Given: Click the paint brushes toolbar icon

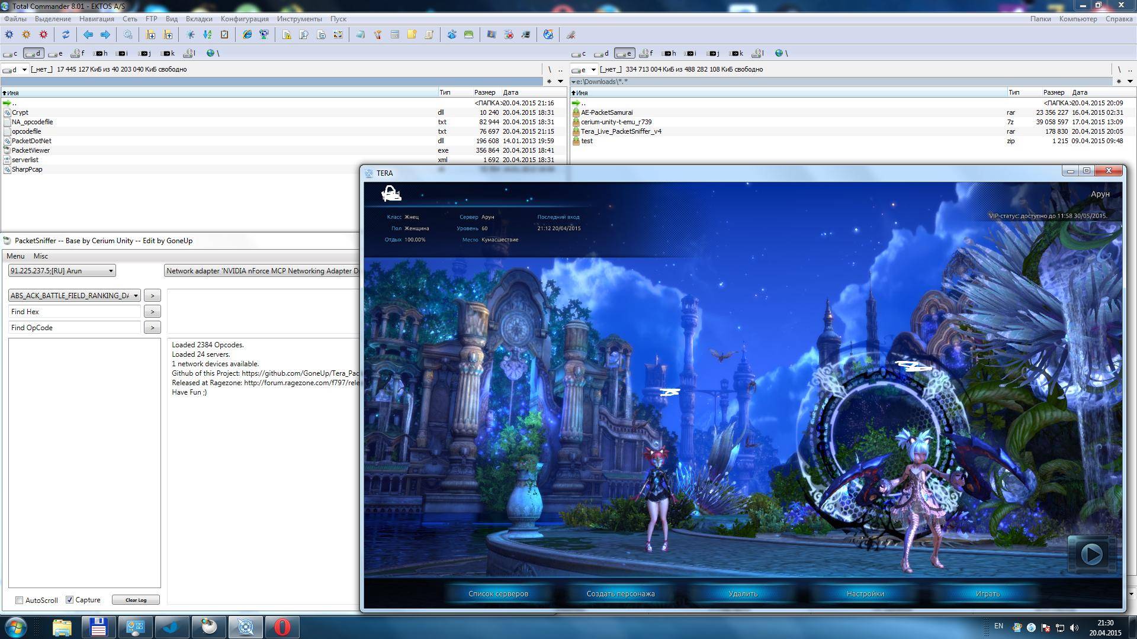Looking at the screenshot, I should click(378, 35).
